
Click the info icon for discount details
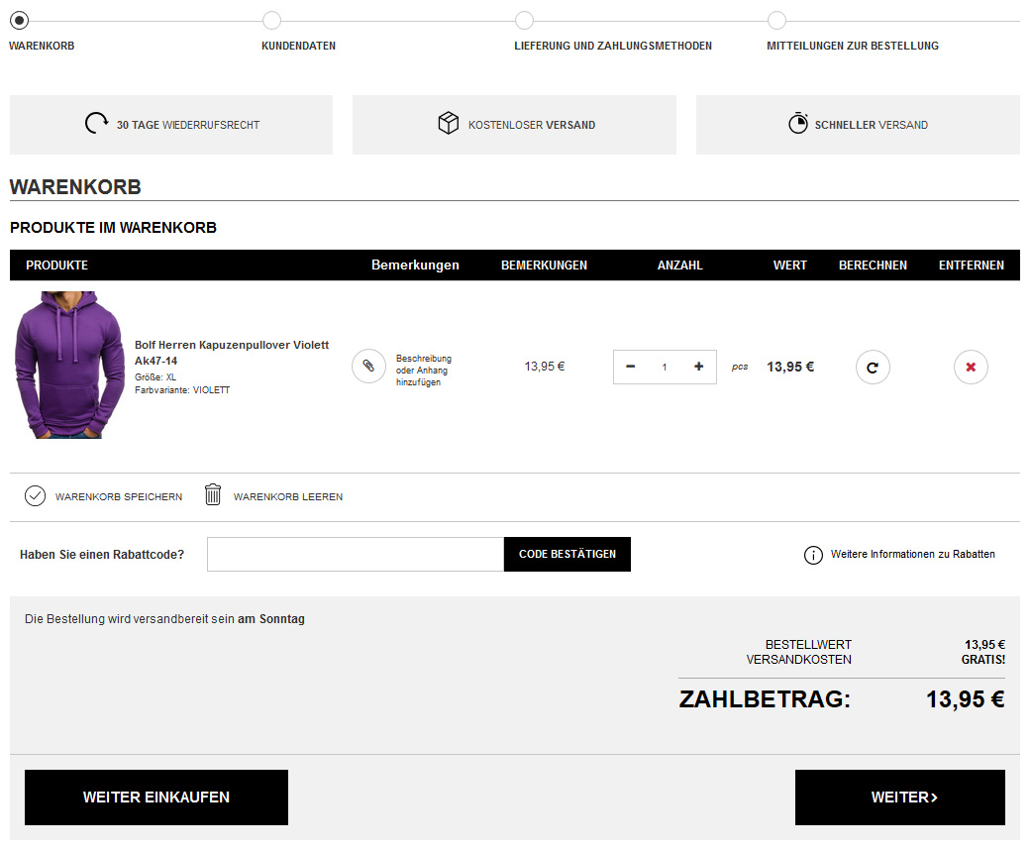tap(813, 555)
